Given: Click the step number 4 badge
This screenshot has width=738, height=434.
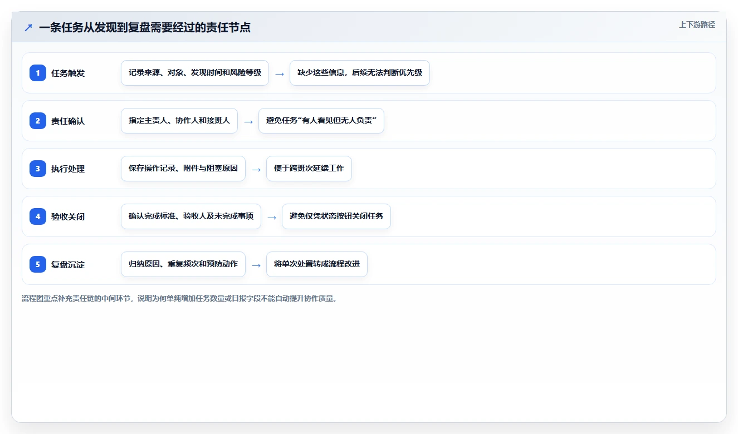Looking at the screenshot, I should pyautogui.click(x=38, y=216).
